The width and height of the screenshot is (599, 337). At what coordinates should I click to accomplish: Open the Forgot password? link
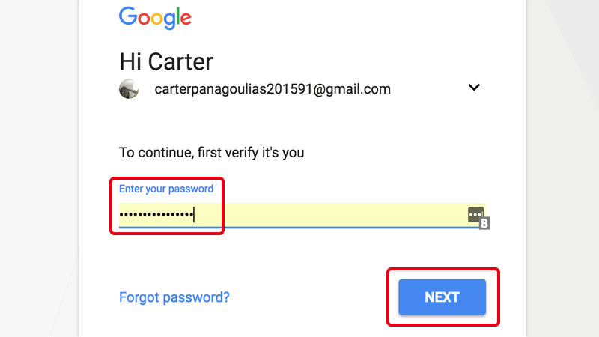click(174, 297)
